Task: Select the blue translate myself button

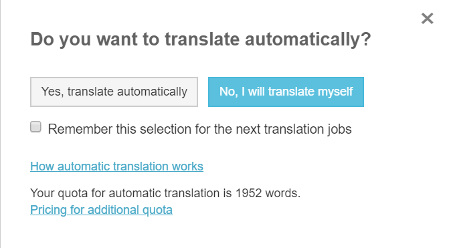Action: click(286, 92)
